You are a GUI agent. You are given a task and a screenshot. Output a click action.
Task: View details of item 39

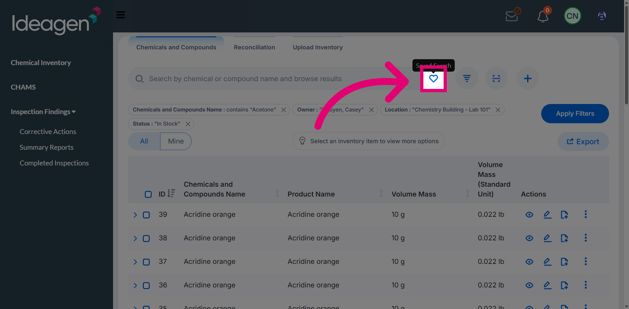(529, 215)
